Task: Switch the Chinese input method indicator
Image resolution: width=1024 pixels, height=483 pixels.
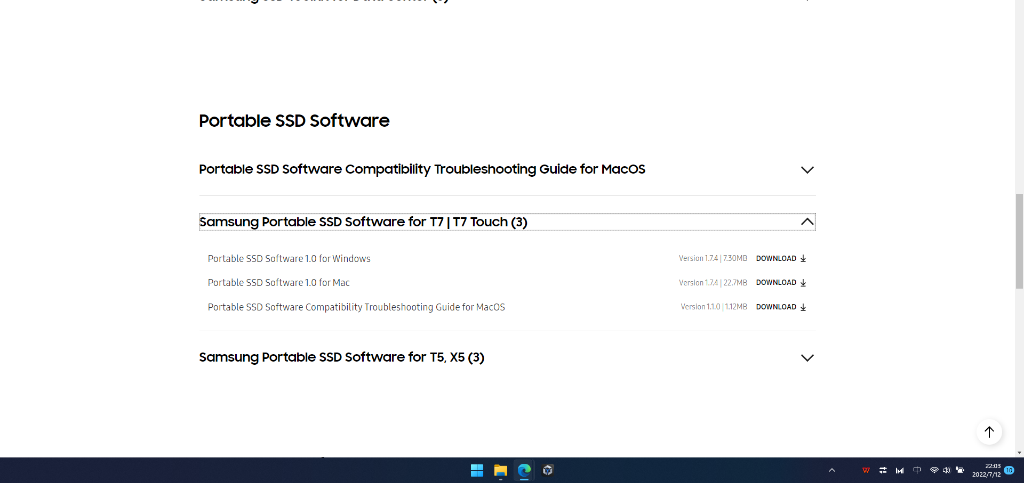Action: click(x=917, y=470)
